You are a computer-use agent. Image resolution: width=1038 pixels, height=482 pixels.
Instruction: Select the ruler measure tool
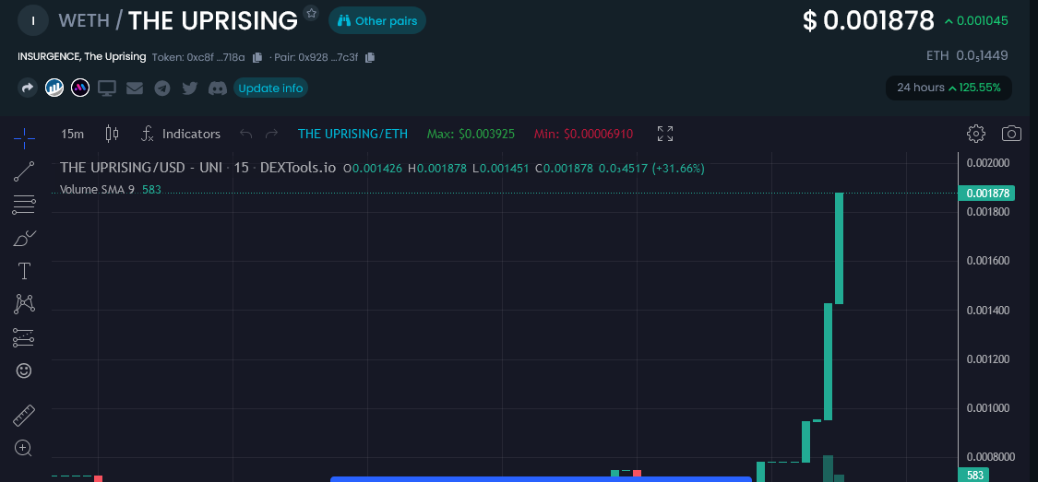[x=25, y=416]
